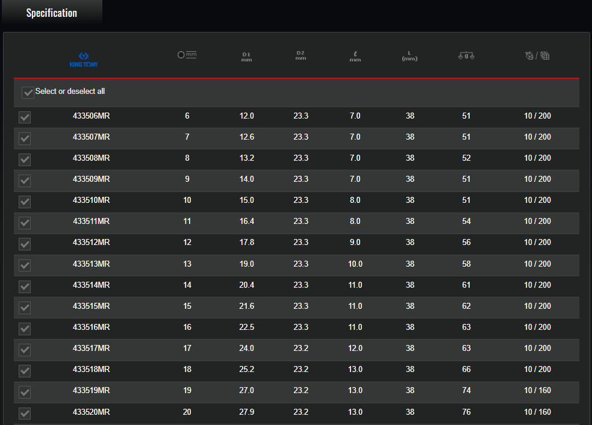The width and height of the screenshot is (592, 425).
Task: Click the L (mm) column header icon
Action: click(x=410, y=56)
